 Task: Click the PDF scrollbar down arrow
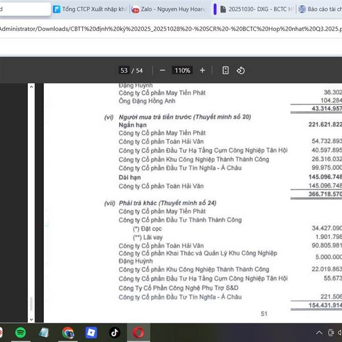31,320
